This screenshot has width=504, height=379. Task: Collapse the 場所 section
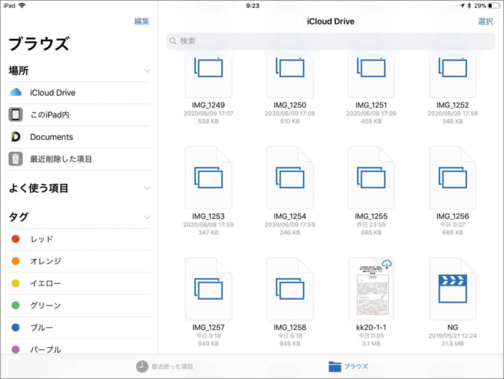[147, 70]
